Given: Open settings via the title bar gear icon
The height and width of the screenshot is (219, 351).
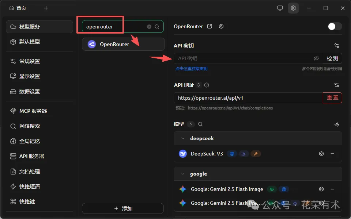Looking at the screenshot, I should pos(293,8).
